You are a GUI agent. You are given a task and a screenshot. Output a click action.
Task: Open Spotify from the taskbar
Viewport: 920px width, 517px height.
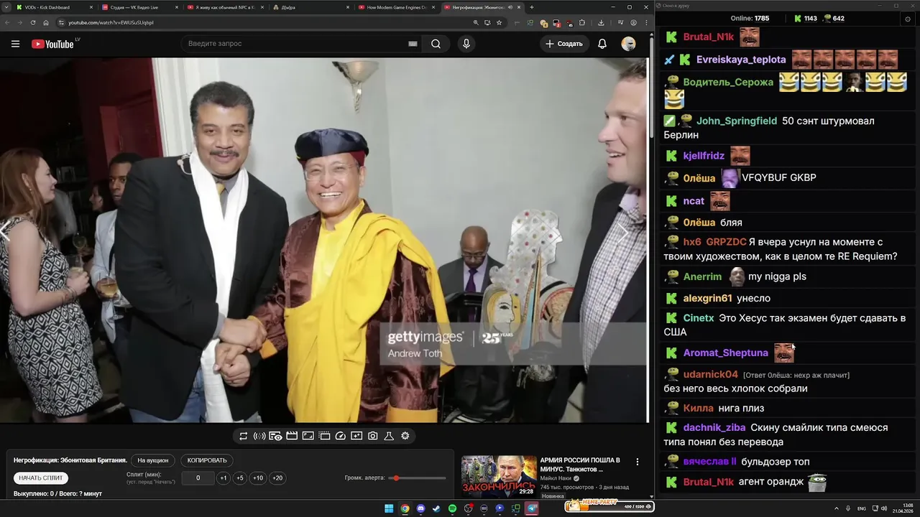[452, 508]
